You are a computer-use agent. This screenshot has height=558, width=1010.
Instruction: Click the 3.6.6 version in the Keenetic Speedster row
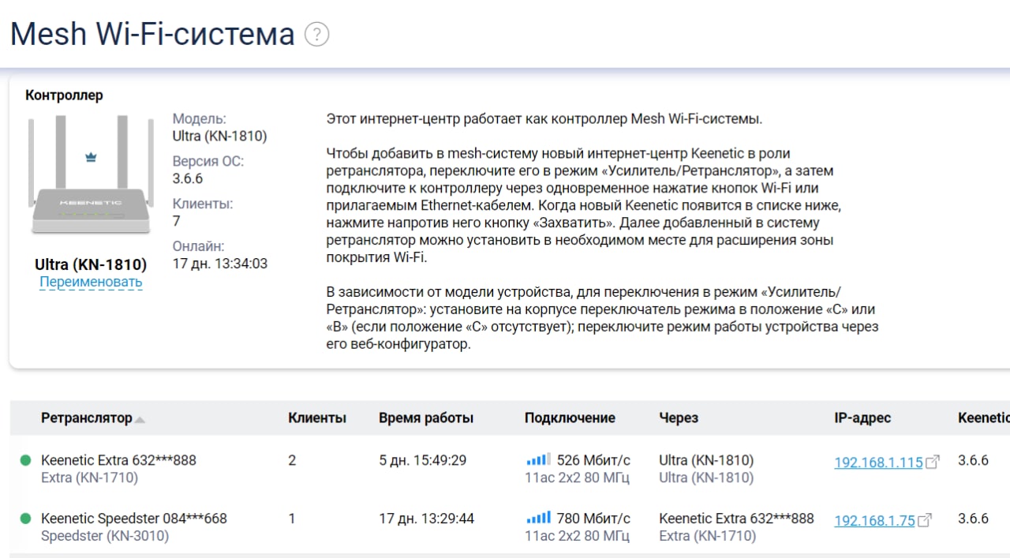[973, 519]
